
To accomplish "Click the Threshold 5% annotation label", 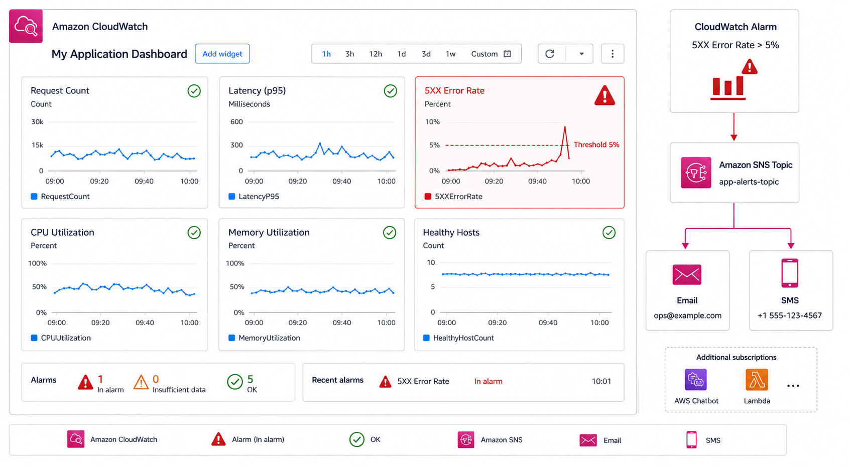I will pyautogui.click(x=596, y=144).
